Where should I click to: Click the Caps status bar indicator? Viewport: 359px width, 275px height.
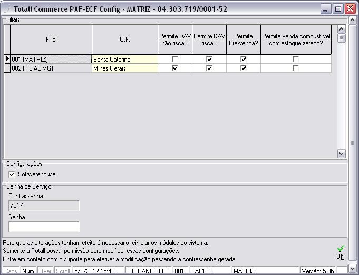point(11,271)
